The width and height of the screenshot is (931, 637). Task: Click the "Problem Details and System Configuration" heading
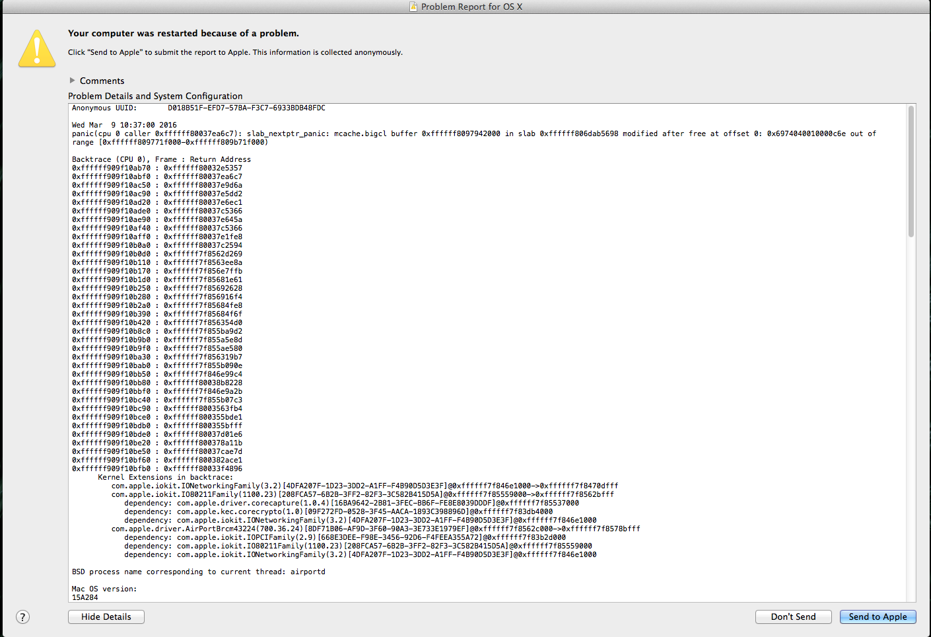pos(155,96)
